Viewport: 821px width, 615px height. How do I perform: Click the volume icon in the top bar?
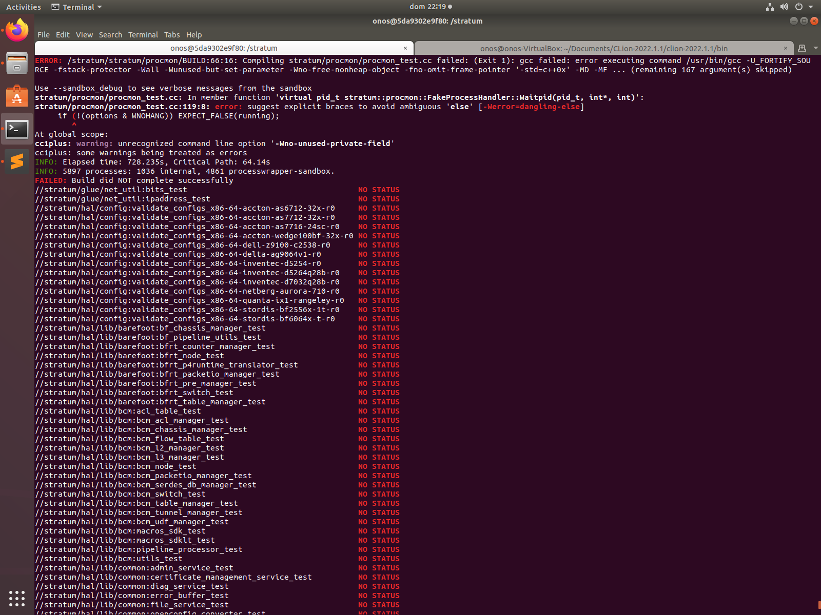click(x=784, y=7)
